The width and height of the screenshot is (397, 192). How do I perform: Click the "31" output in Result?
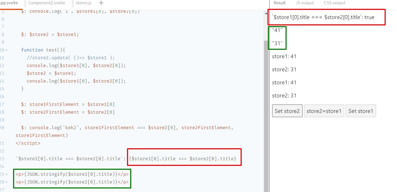click(277, 43)
